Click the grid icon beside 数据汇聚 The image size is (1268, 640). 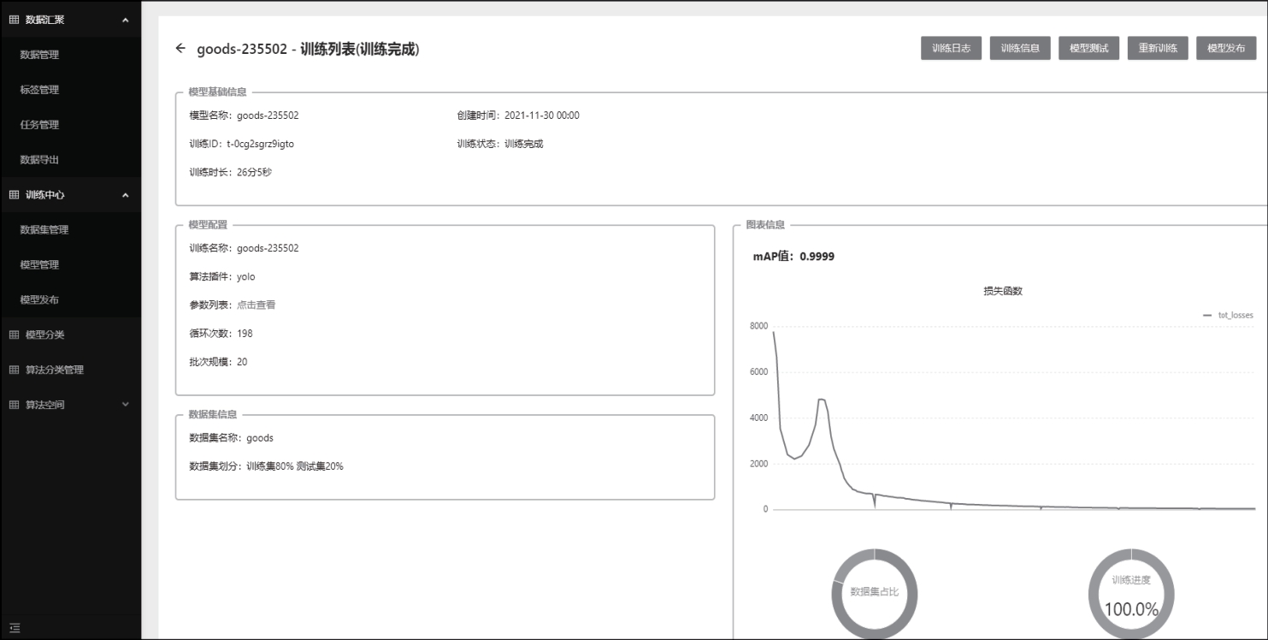coord(14,20)
